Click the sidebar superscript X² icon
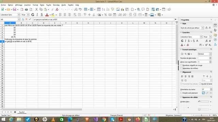218x122 pixels. point(206,45)
